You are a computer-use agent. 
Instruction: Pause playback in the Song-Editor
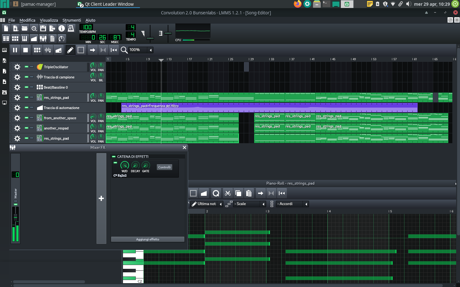[15, 50]
